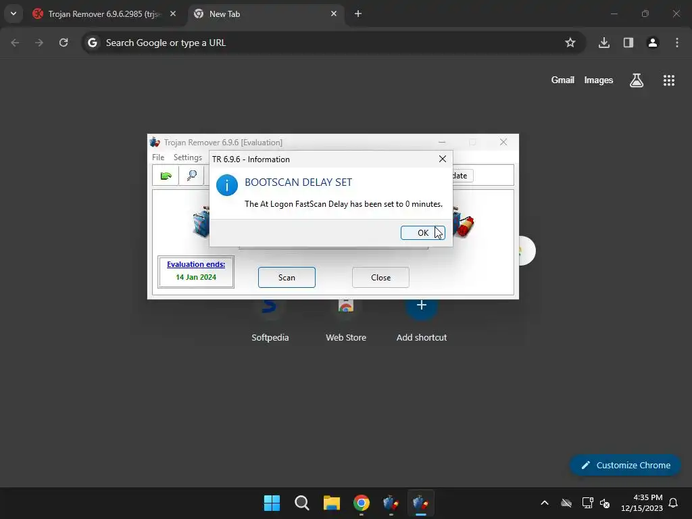Open the File menu in Trojan Remover
This screenshot has height=519, width=692.
tap(158, 157)
